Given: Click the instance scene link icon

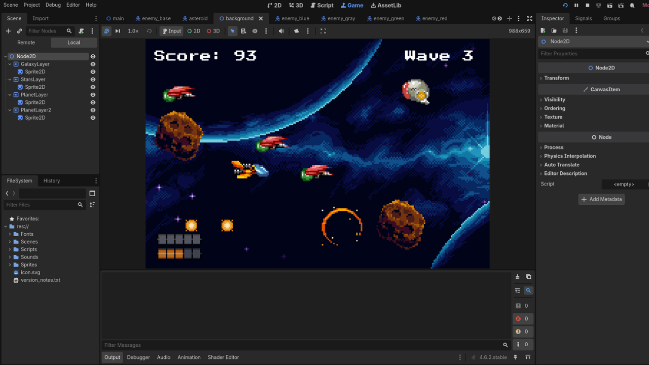Looking at the screenshot, I should click(x=19, y=31).
